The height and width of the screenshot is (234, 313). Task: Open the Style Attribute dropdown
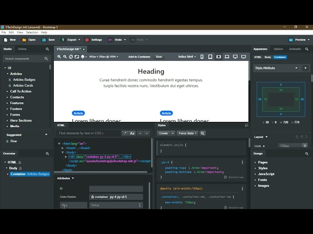tap(276, 68)
